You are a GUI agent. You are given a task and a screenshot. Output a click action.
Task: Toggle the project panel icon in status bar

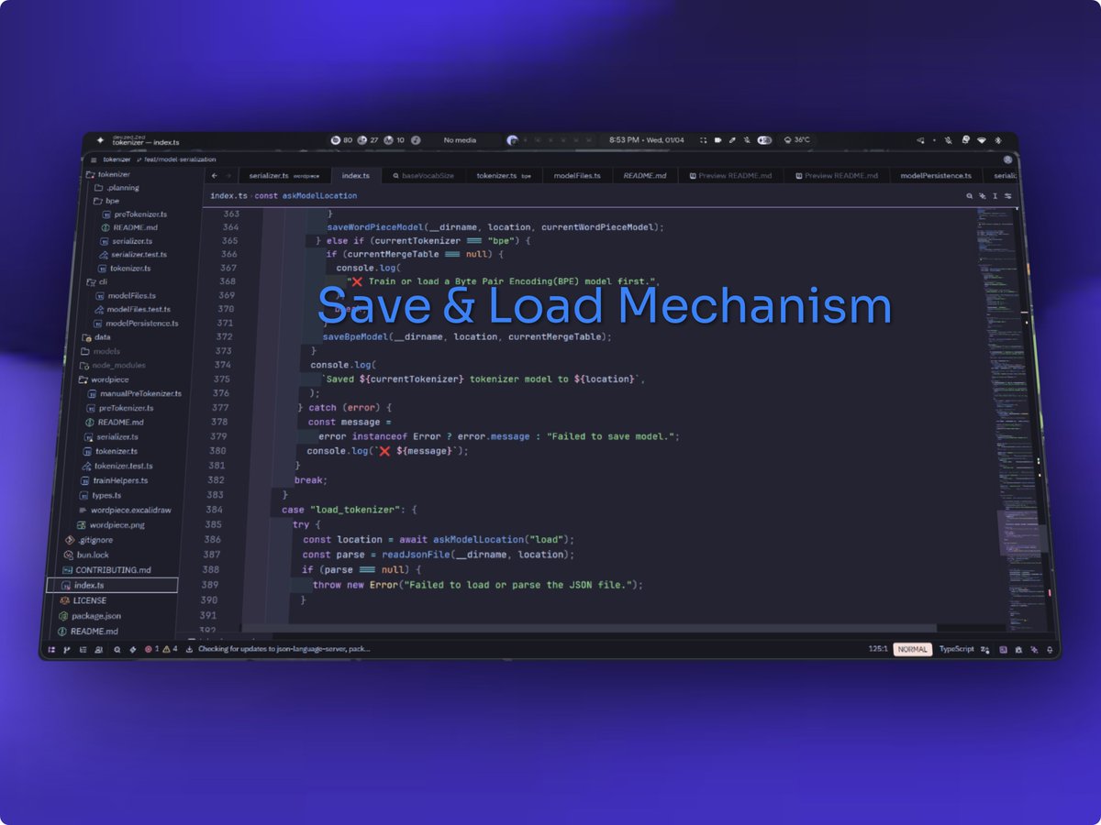[51, 649]
